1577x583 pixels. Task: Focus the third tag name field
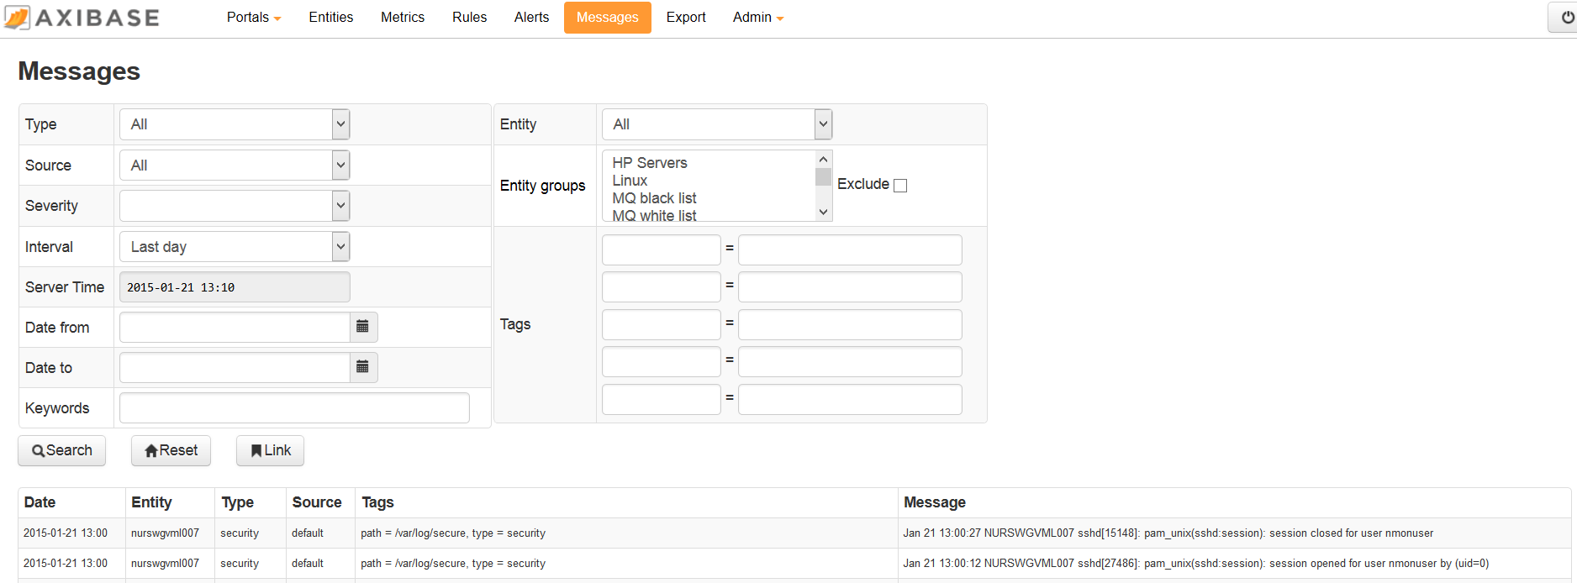(x=662, y=324)
